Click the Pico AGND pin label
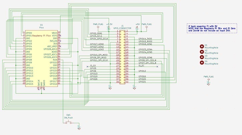Screen dimensions: 242x135 coord(54,52)
